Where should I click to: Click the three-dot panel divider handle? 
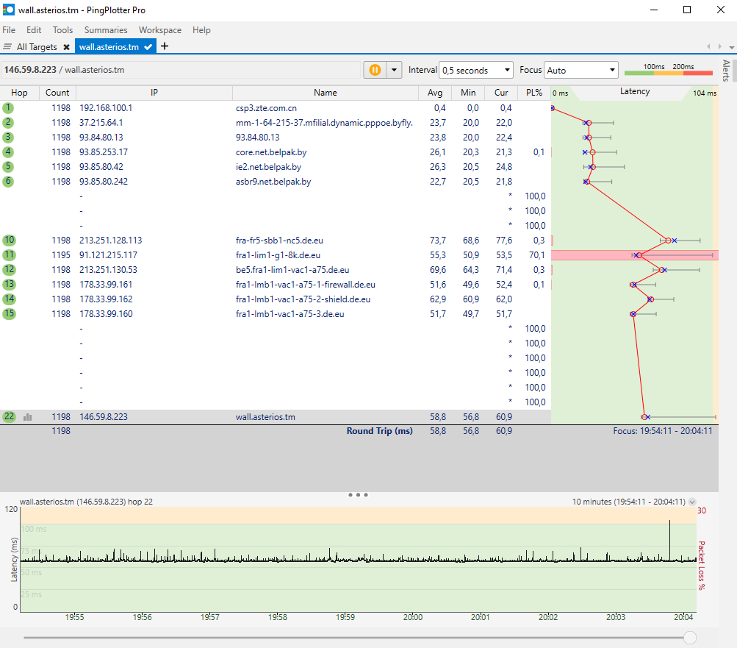pos(358,494)
